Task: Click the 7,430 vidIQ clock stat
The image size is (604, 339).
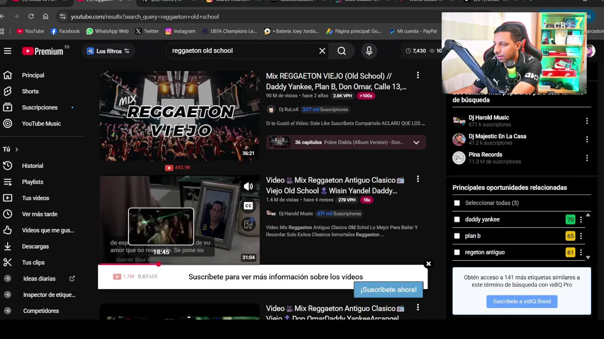Action: click(x=416, y=51)
